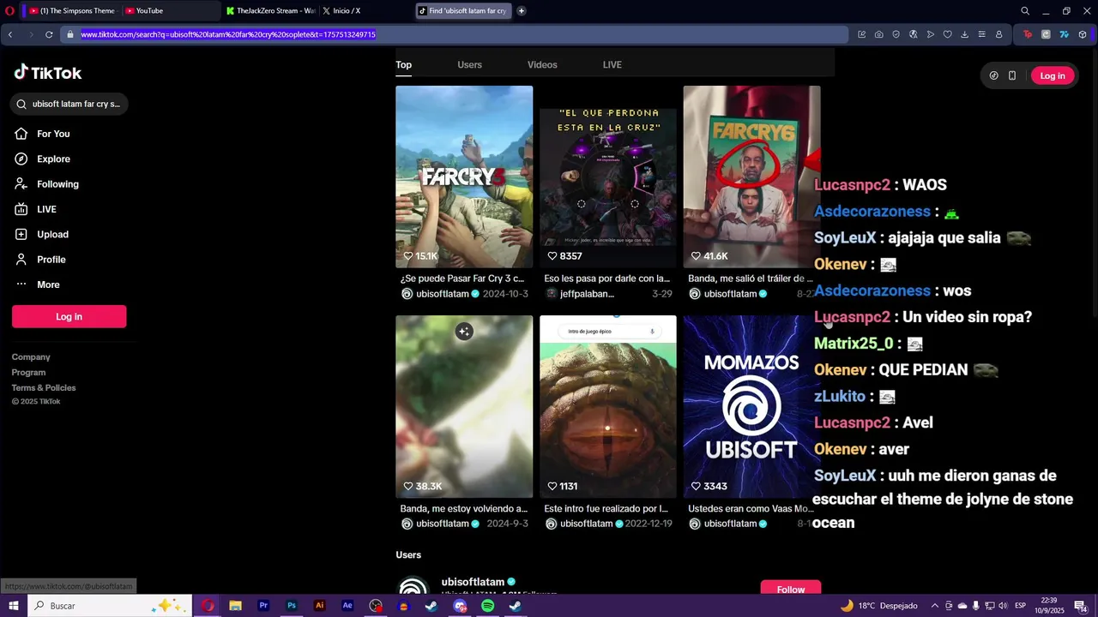Click the browser address bar URL
1098x617 pixels.
228,34
